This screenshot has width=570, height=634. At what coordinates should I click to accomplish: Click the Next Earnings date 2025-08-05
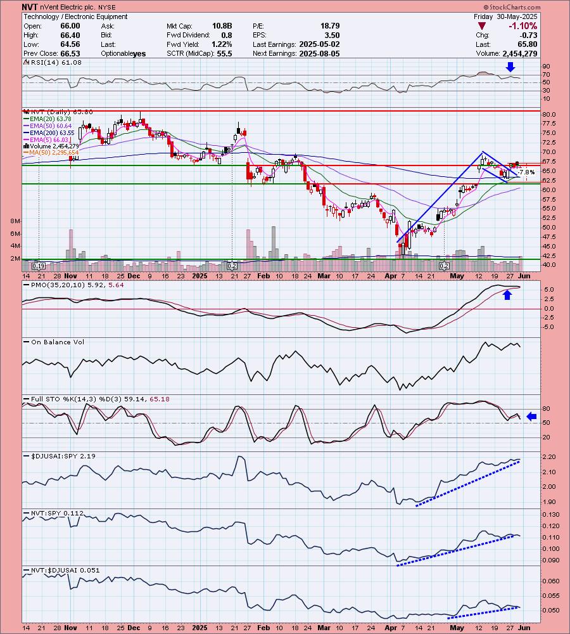pos(320,54)
